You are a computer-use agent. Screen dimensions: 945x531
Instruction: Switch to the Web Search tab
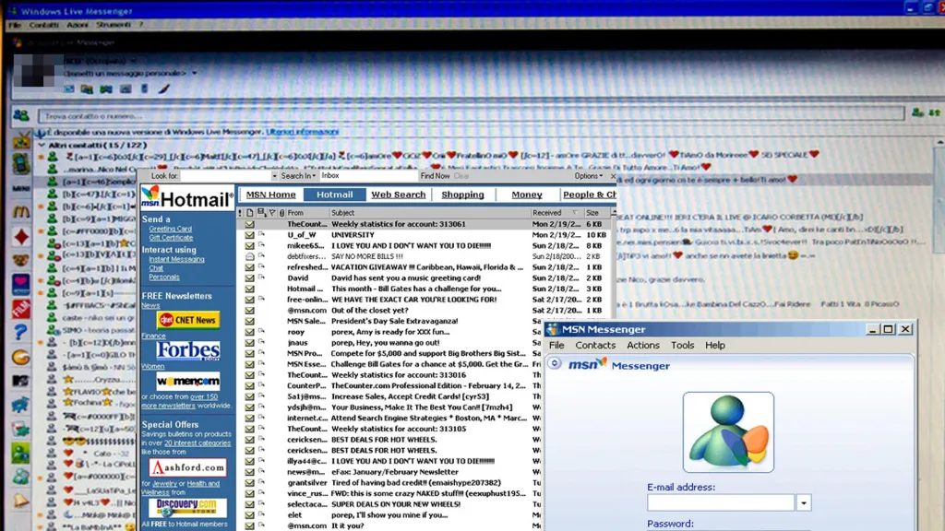point(398,195)
